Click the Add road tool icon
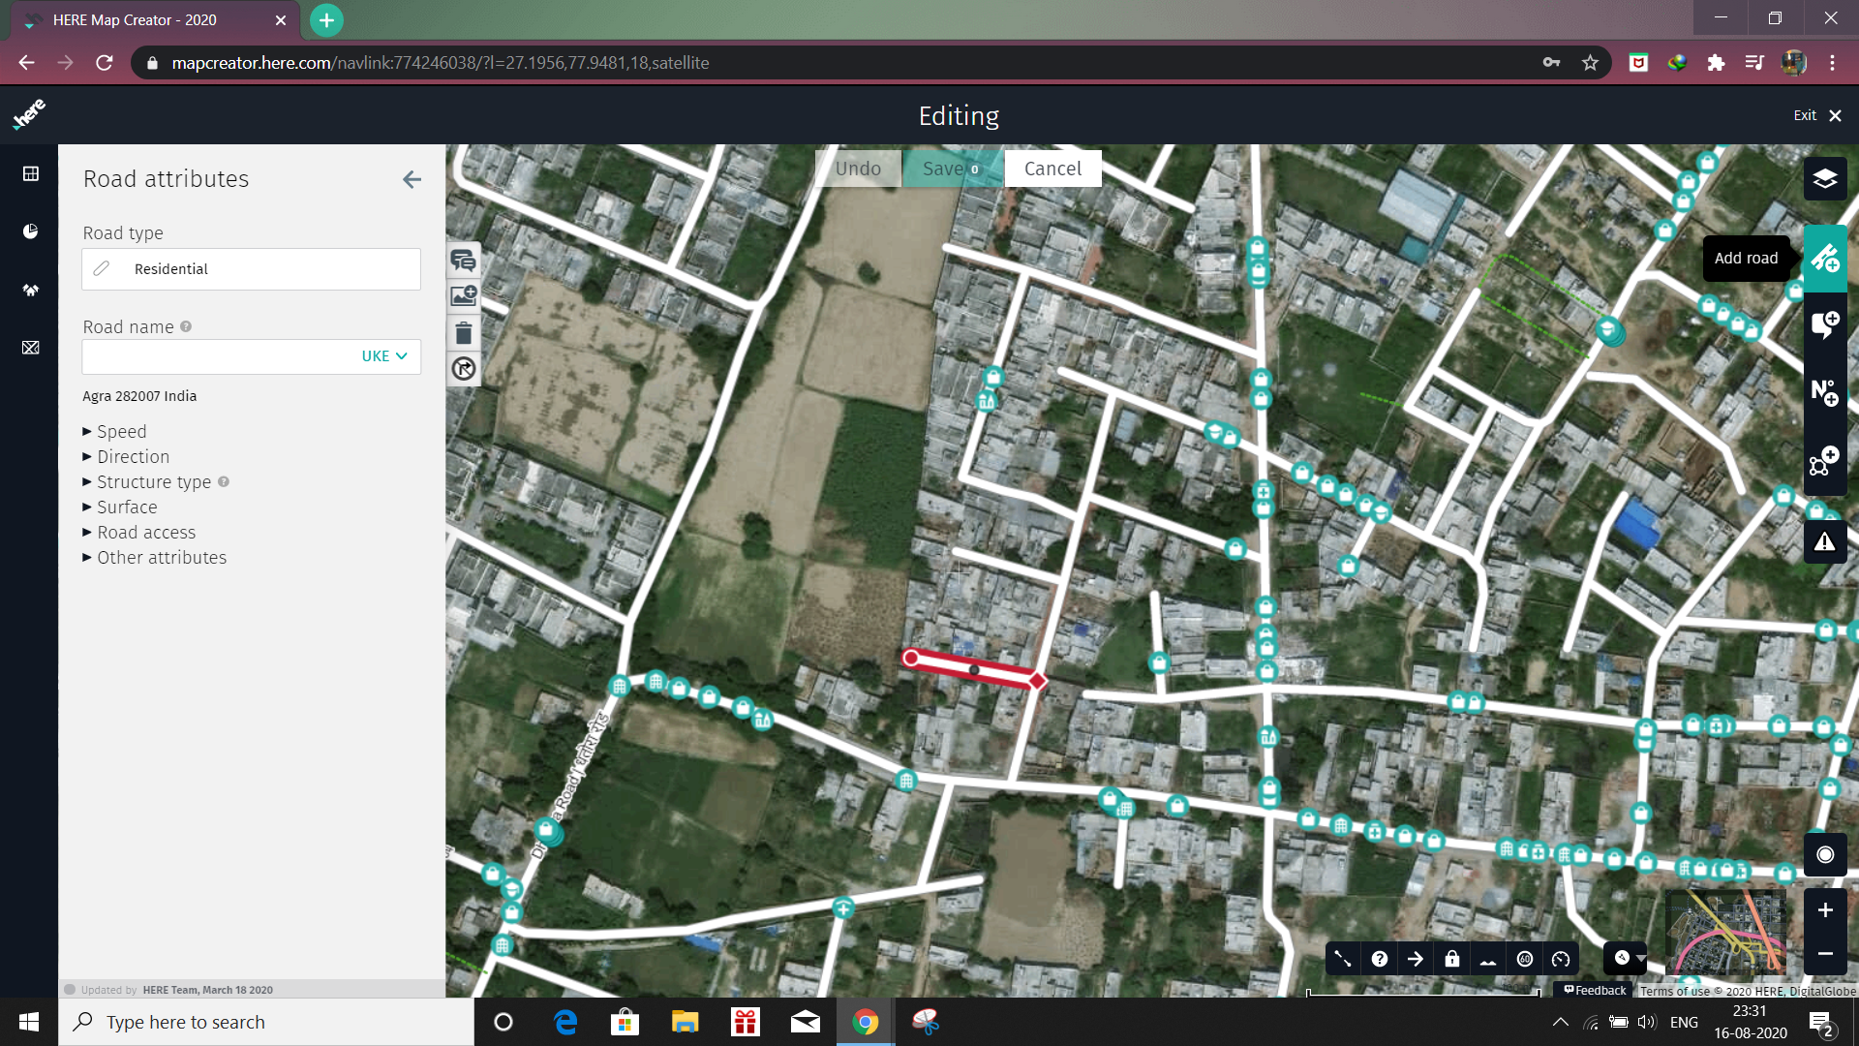Viewport: 1859px width, 1046px height. pos(1825,259)
